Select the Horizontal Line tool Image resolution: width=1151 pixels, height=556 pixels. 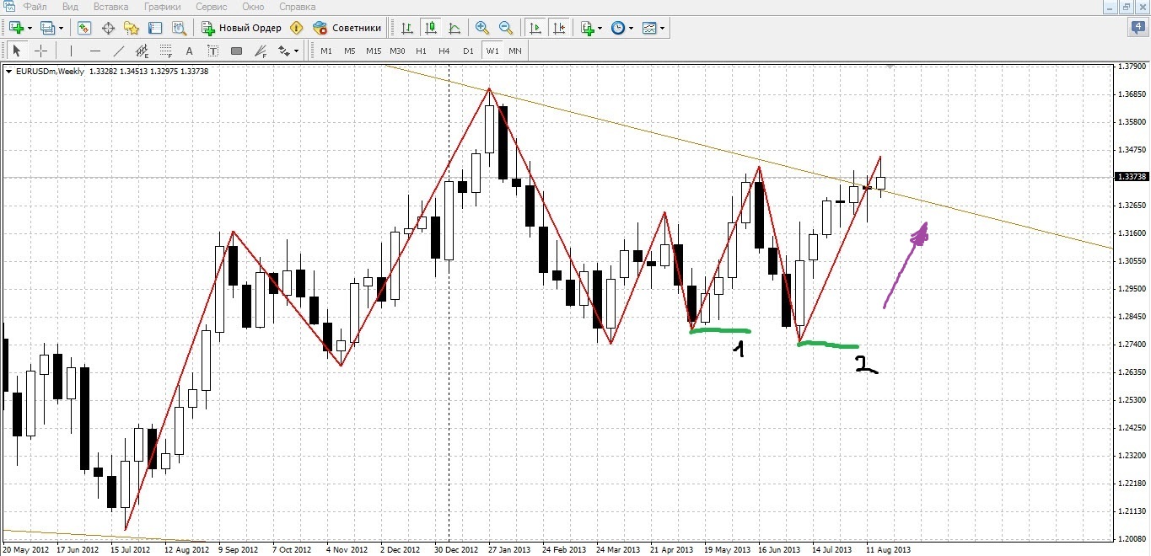point(94,51)
